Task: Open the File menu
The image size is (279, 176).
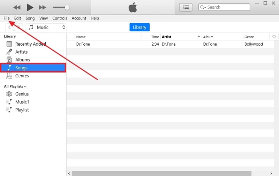Action: point(7,18)
